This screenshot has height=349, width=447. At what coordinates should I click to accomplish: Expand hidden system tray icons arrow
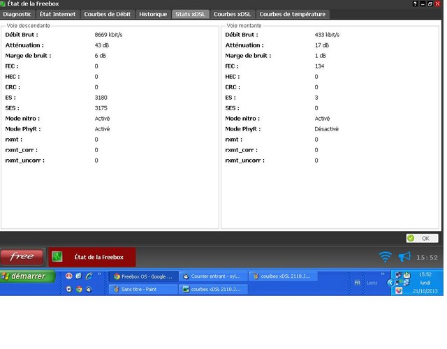tap(390, 283)
